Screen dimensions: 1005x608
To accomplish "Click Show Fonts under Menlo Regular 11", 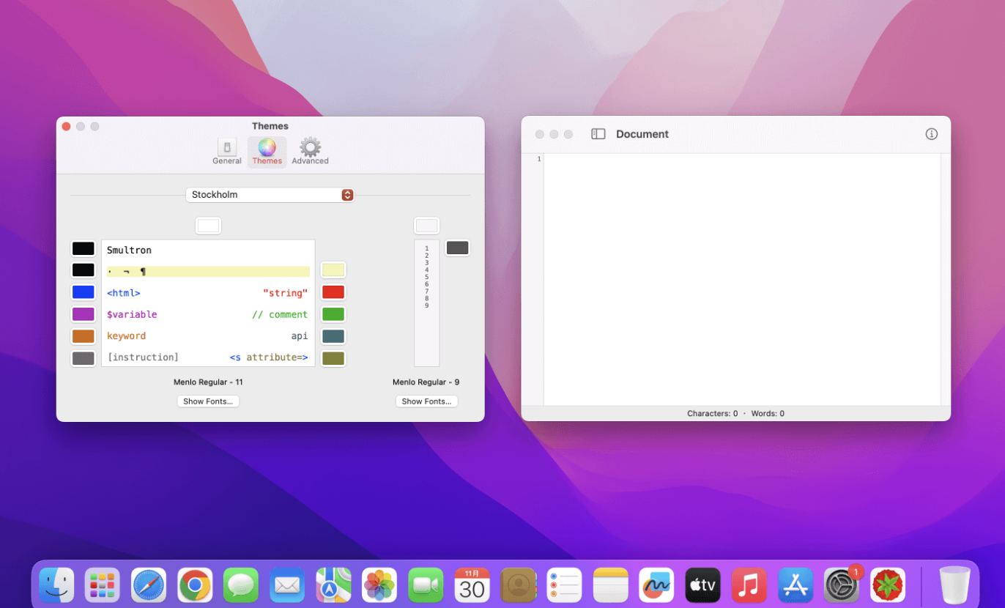I will point(208,401).
